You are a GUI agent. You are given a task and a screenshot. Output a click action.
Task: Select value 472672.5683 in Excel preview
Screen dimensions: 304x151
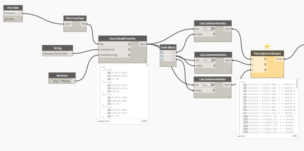click(x=120, y=98)
